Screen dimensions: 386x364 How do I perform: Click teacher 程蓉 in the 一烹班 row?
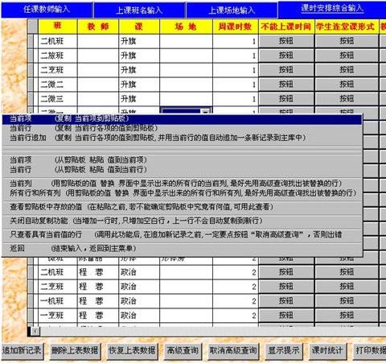tap(98, 316)
